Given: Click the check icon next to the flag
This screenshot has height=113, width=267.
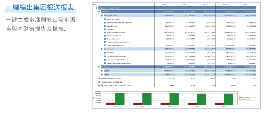Looking at the screenshot, I should pyautogui.click(x=102, y=86).
